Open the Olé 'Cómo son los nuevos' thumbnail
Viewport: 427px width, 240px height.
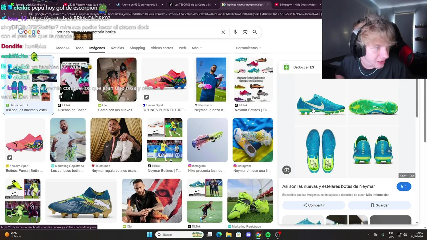[x=117, y=80]
